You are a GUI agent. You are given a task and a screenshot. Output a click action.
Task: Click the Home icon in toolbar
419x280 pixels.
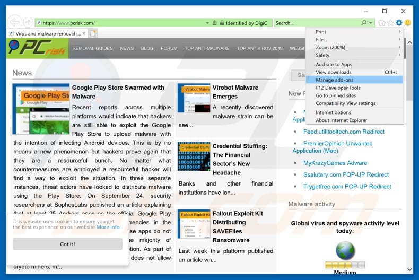[x=382, y=23]
